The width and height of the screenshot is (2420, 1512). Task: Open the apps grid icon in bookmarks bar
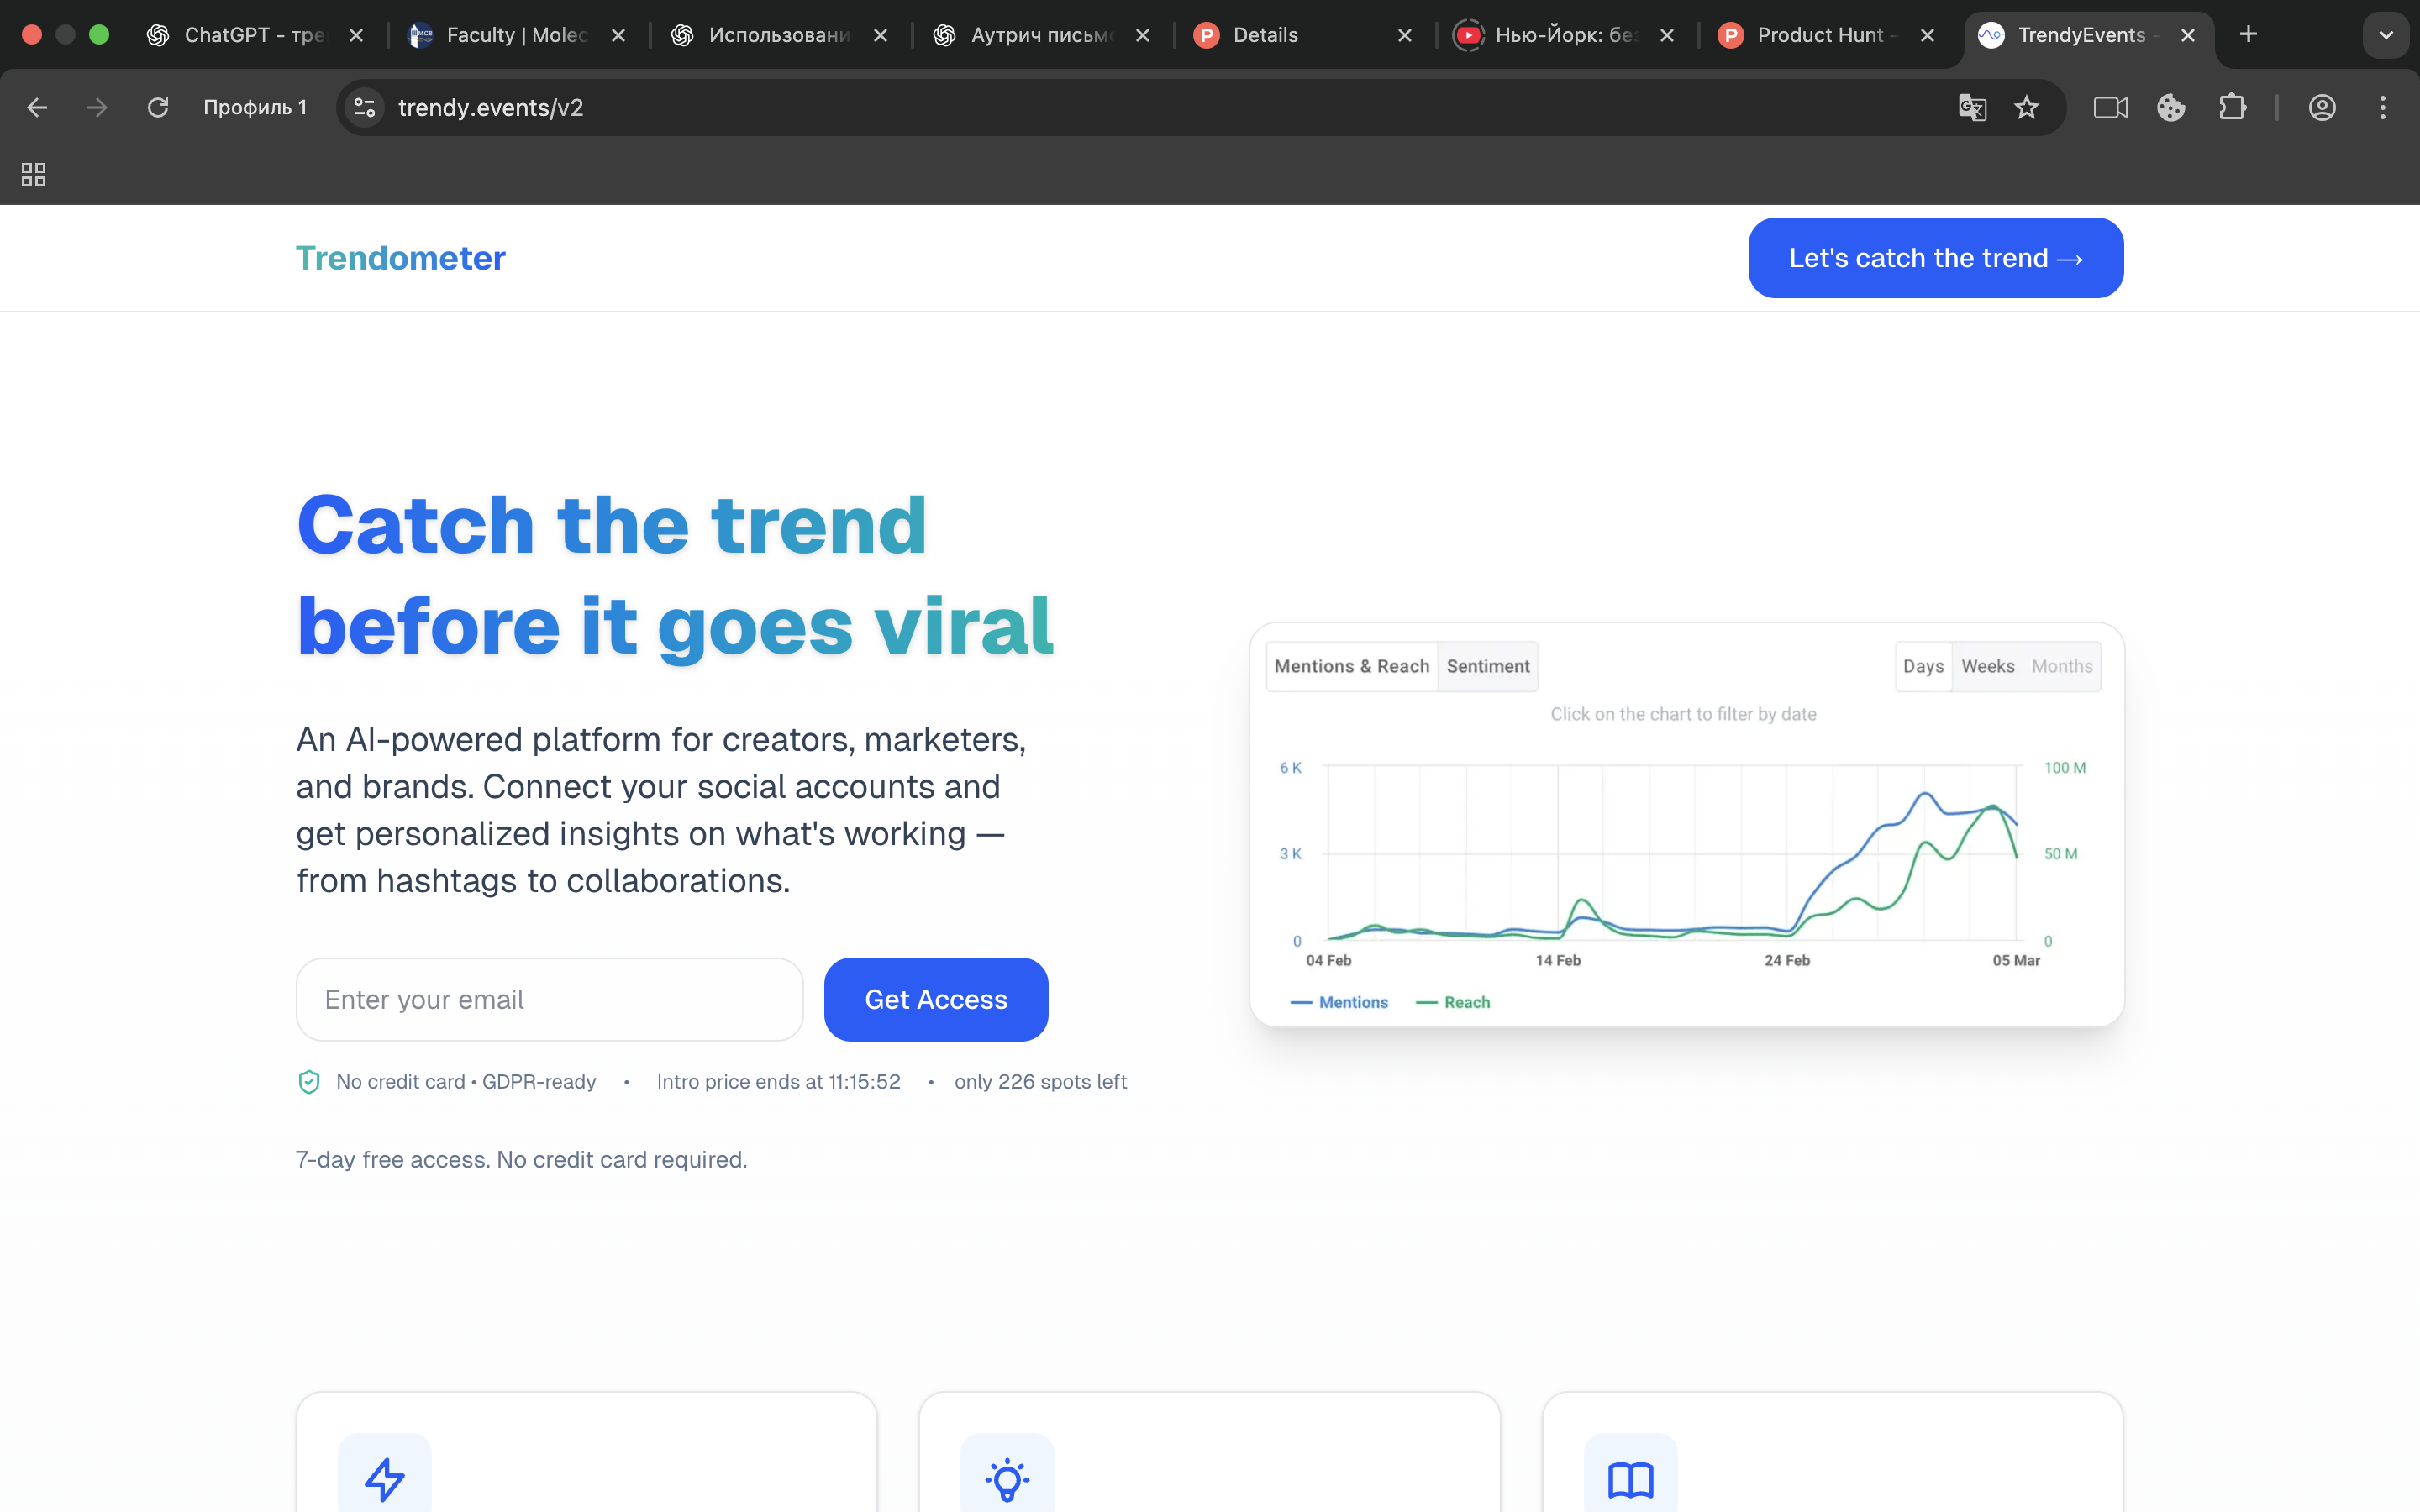[34, 175]
